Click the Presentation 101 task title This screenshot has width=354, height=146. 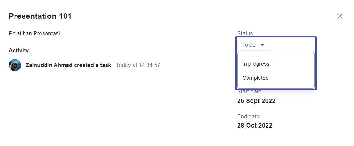pyautogui.click(x=40, y=16)
